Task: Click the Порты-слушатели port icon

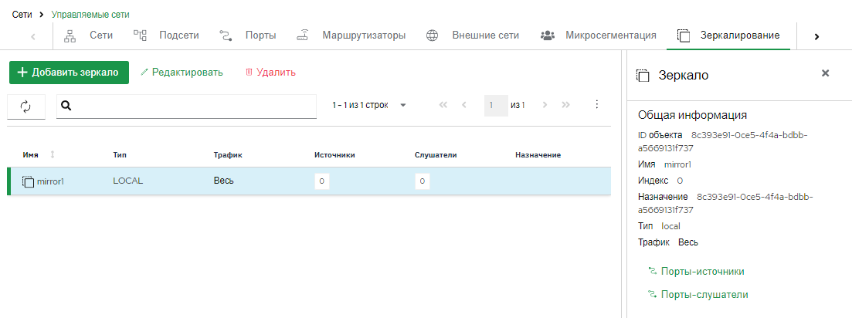Action: click(653, 294)
